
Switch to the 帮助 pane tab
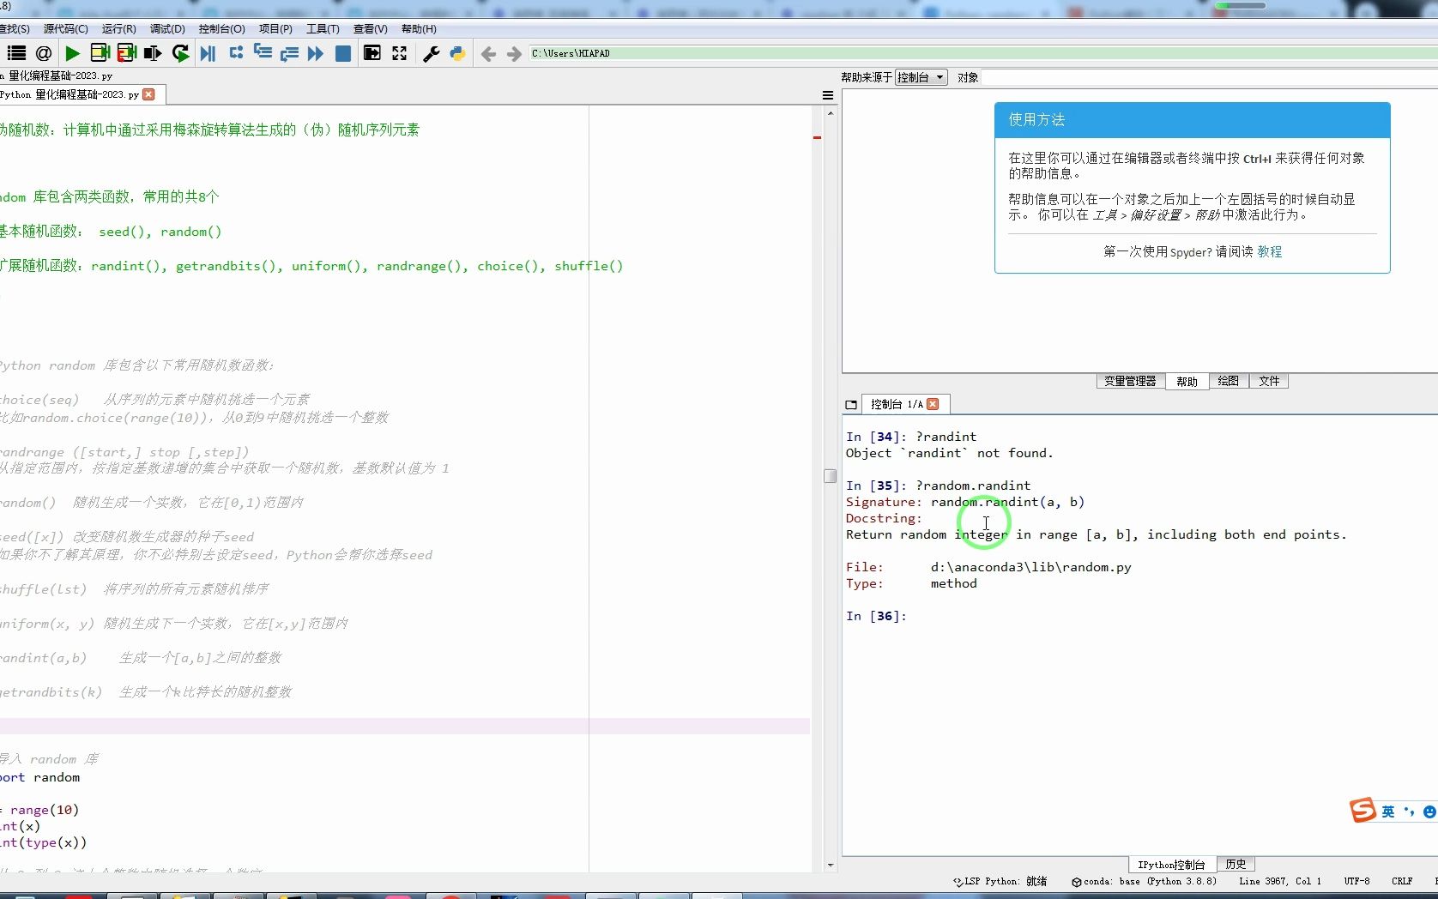pos(1187,381)
